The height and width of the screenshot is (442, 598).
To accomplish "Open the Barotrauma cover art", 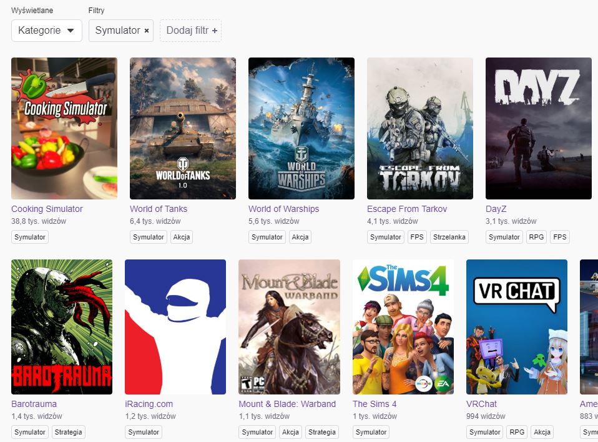I will 62,327.
